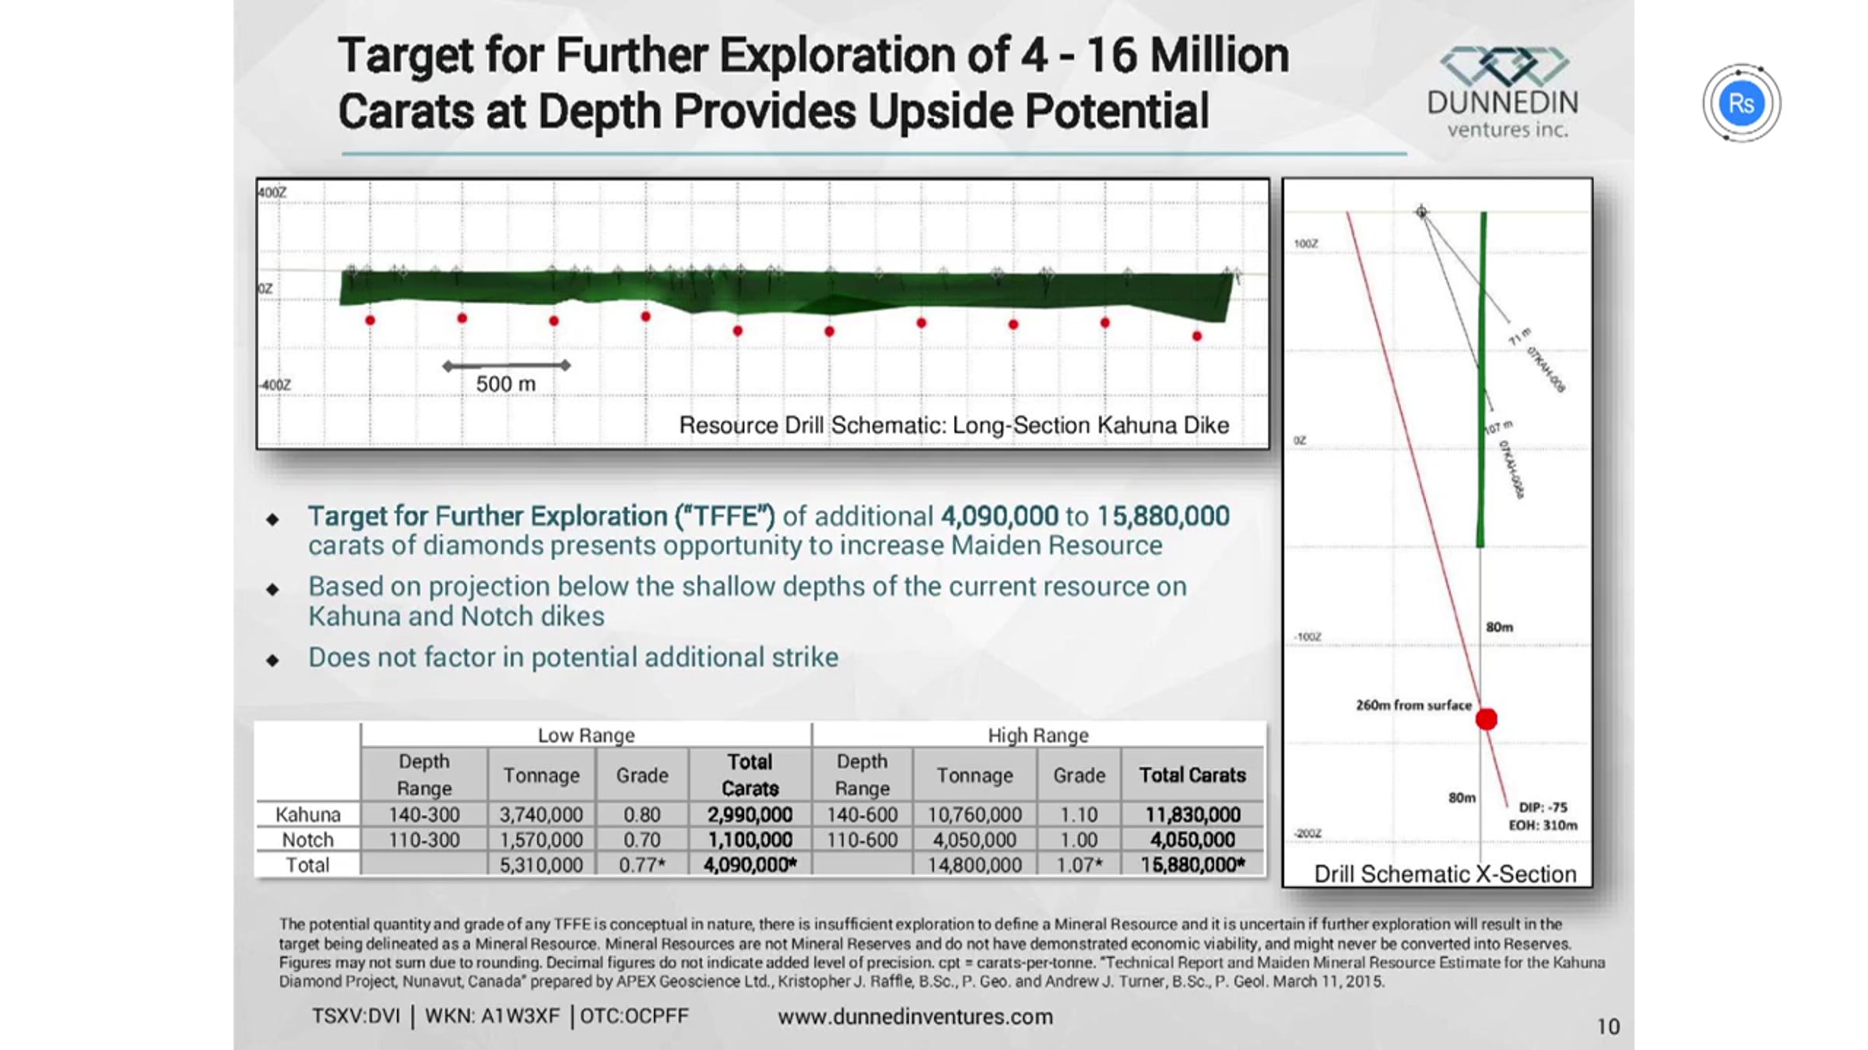Click the 4,090,000* low range total cell
The image size is (1868, 1050).
coord(750,865)
